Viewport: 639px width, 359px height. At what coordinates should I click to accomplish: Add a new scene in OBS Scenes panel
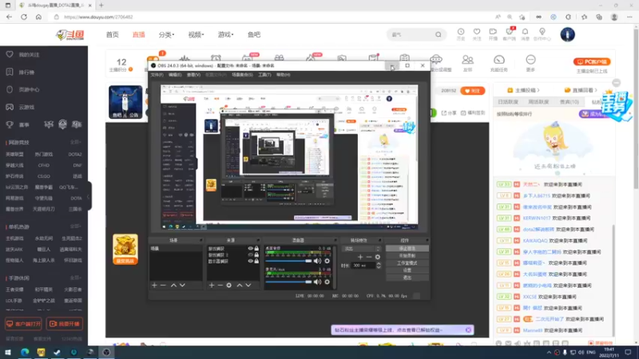click(154, 286)
